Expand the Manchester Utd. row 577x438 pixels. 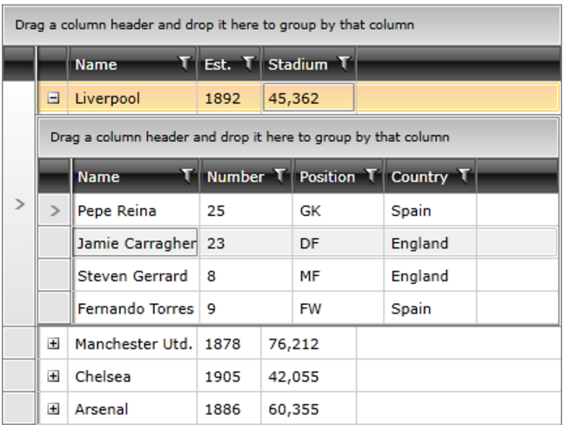[53, 344]
